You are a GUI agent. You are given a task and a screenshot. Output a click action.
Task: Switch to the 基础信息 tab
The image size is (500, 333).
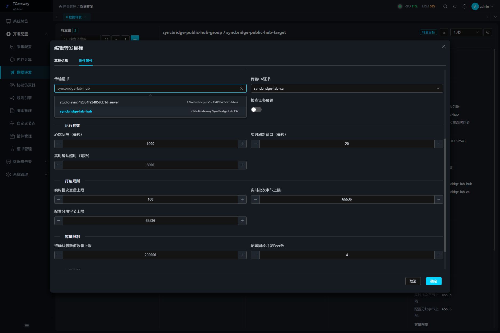[x=61, y=61]
